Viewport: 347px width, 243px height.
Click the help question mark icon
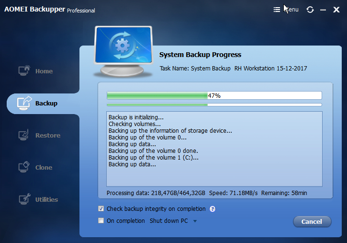pos(212,209)
